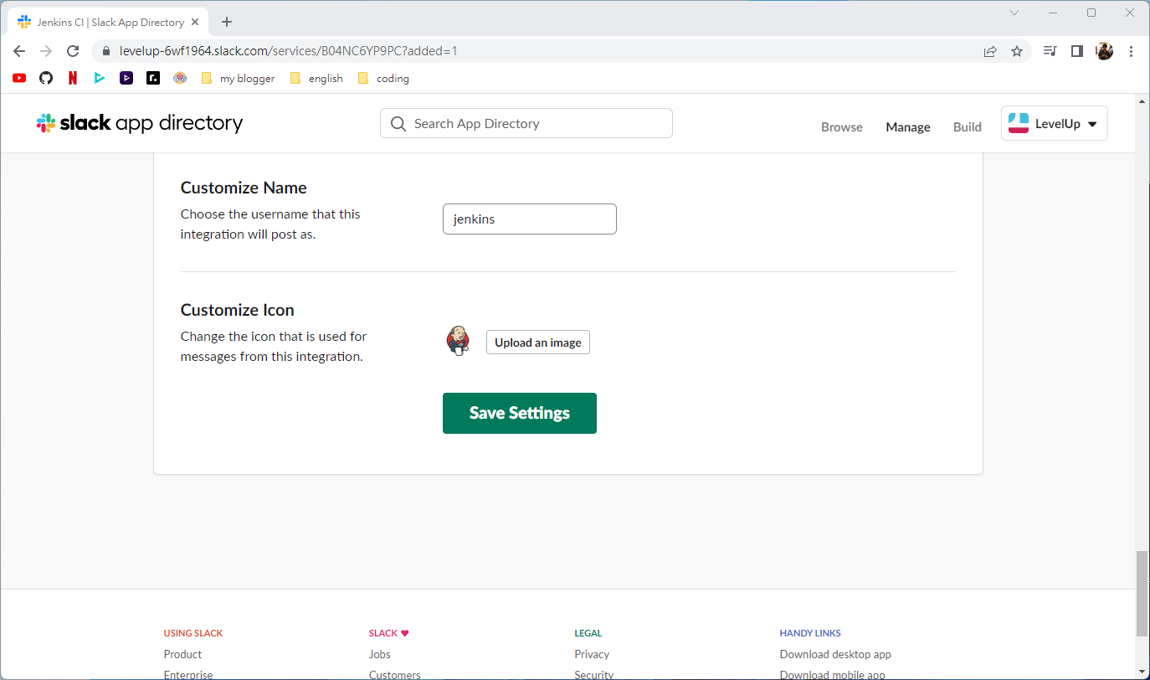Open the Netflix bookmark

tap(73, 78)
